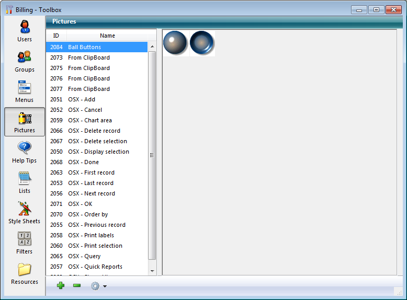Select the 'OSX - Quick Reports' row
407x300 pixels.
95,267
